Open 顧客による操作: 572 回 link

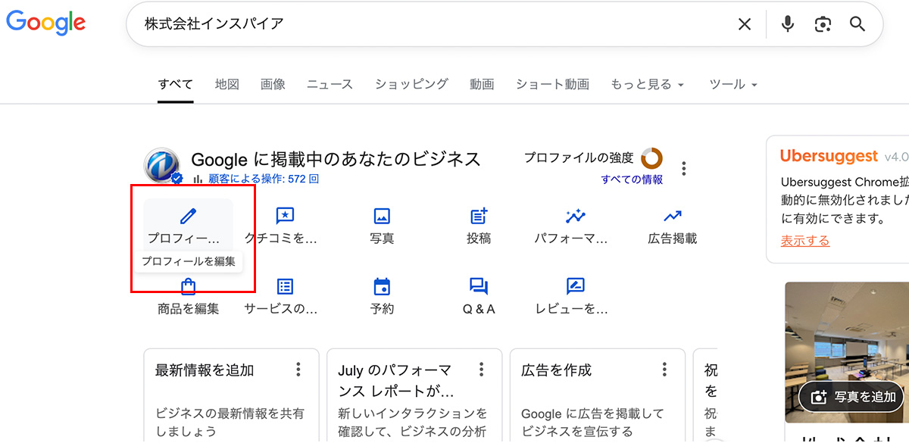264,179
